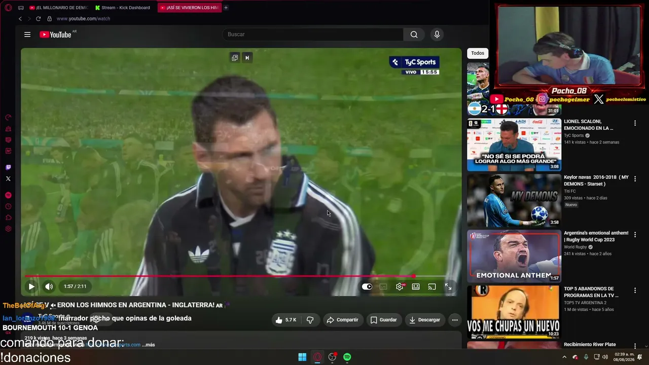Open the system volume tray icon
Image resolution: width=649 pixels, height=365 pixels.
point(605,357)
